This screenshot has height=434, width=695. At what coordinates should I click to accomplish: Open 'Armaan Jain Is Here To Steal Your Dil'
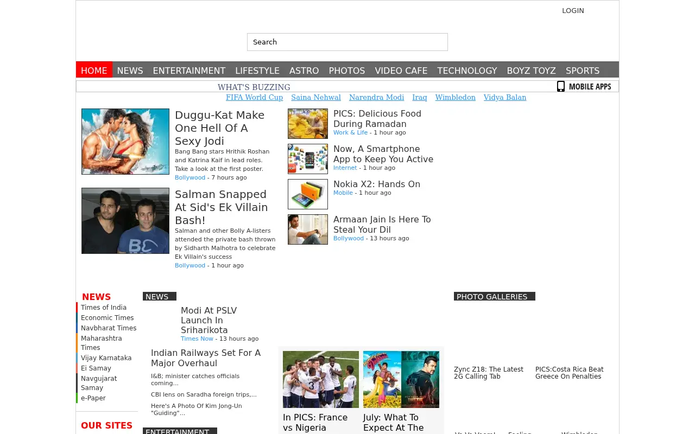point(382,225)
